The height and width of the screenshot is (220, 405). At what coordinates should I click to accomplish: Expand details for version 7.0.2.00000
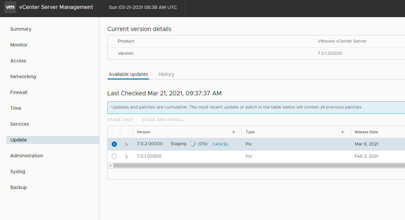pyautogui.click(x=126, y=144)
